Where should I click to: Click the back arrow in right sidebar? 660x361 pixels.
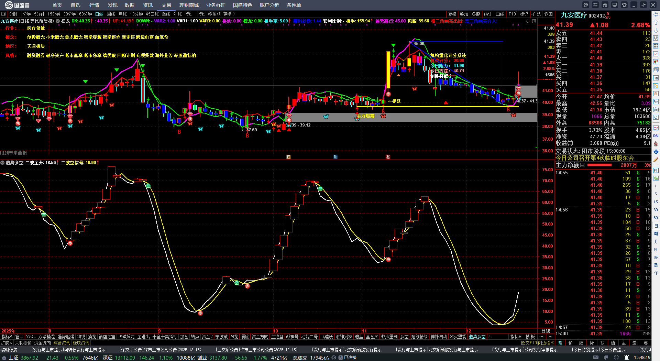[656, 14]
